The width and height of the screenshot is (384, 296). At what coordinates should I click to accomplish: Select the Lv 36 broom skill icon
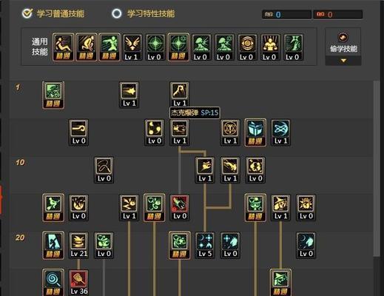pyautogui.click(x=78, y=283)
